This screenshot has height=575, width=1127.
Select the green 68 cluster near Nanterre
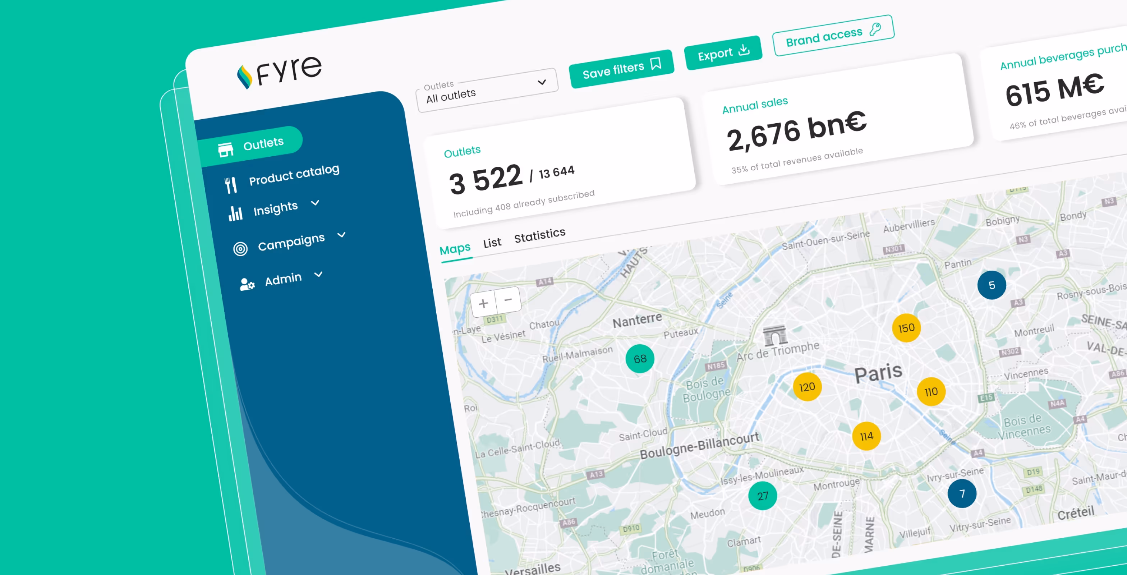[640, 359]
